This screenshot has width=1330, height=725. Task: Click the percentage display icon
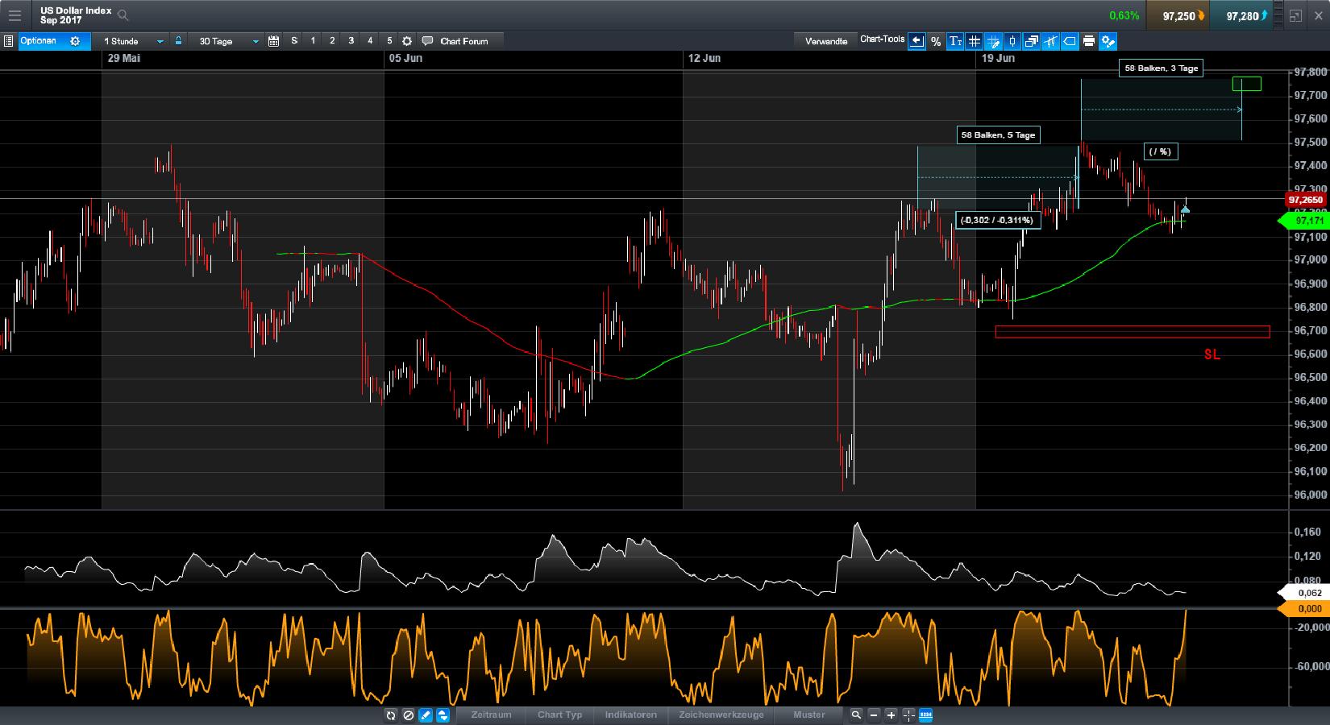935,41
